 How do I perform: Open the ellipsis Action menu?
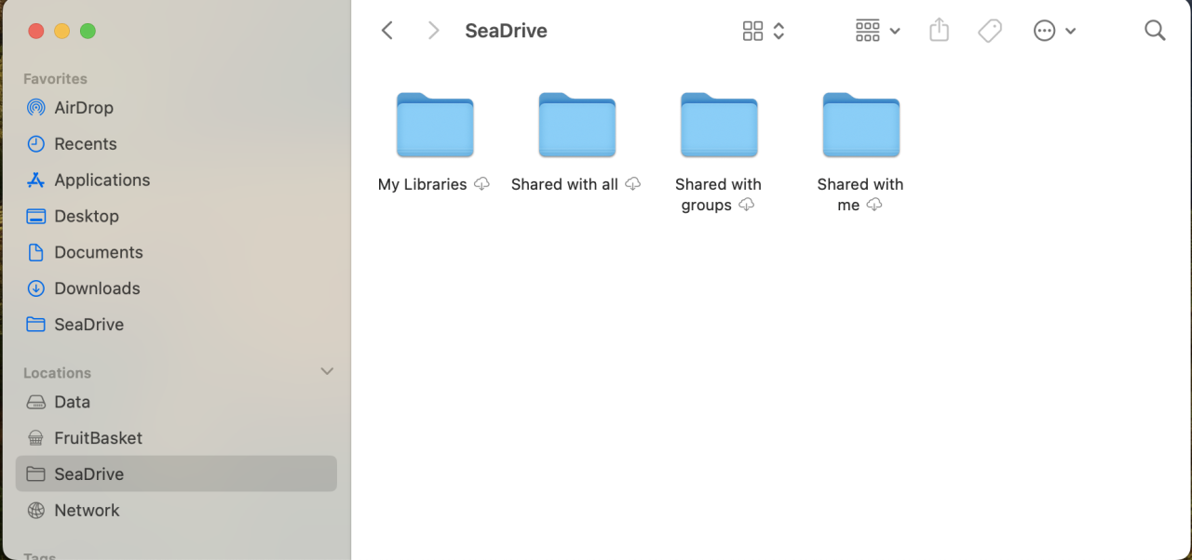(x=1054, y=31)
